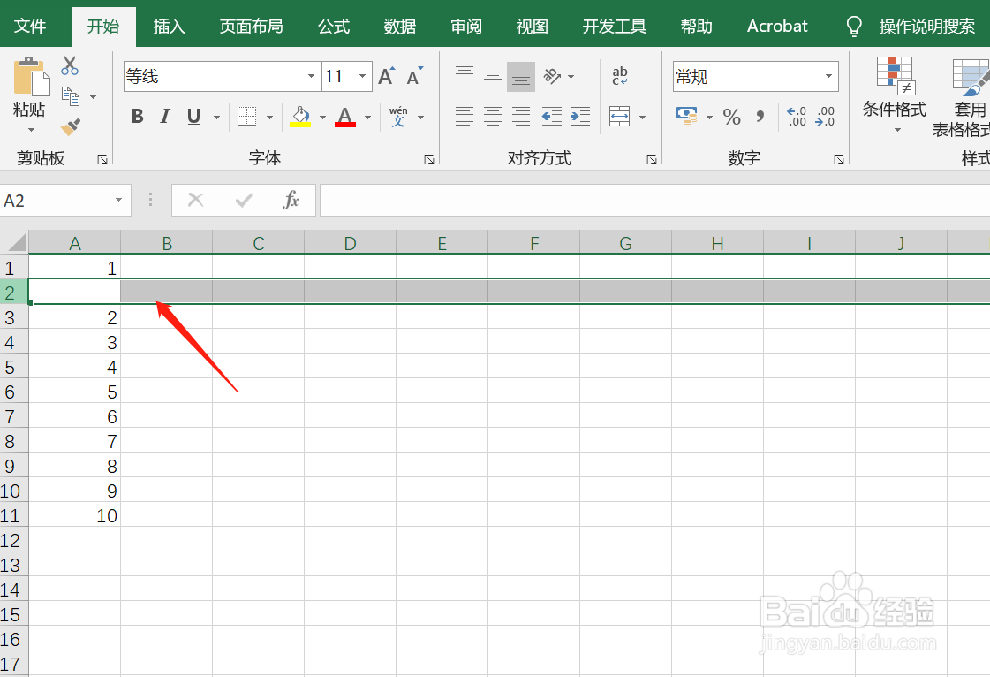Toggle bottom align button
This screenshot has width=990, height=677.
[521, 77]
